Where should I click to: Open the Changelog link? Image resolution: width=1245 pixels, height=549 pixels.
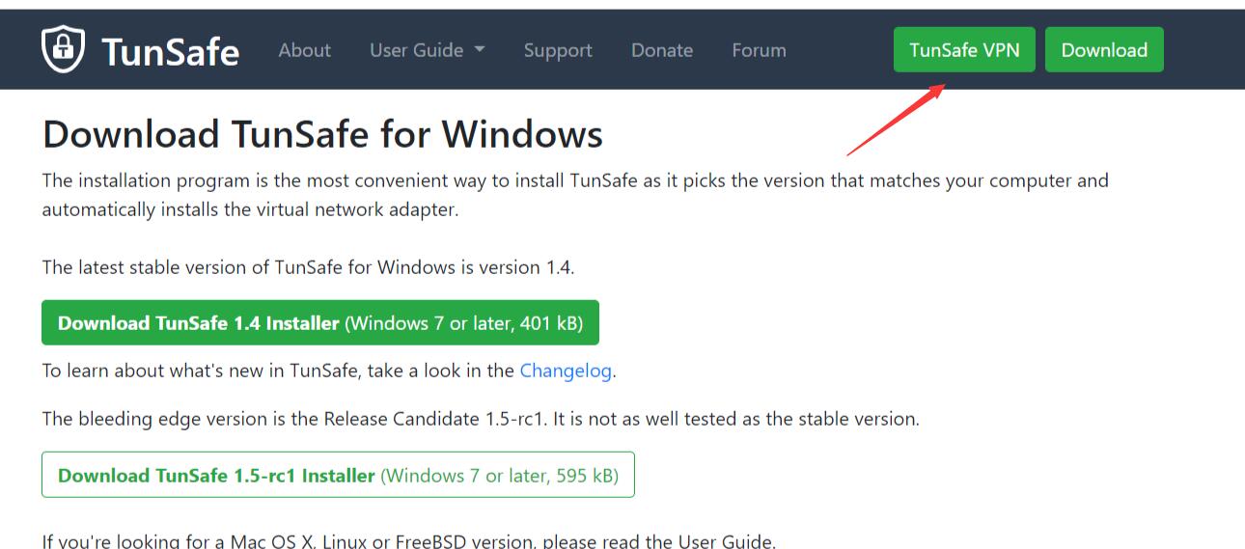coord(566,371)
